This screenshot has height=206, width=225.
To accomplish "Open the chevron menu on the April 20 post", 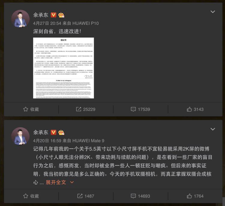I will tap(213, 129).
